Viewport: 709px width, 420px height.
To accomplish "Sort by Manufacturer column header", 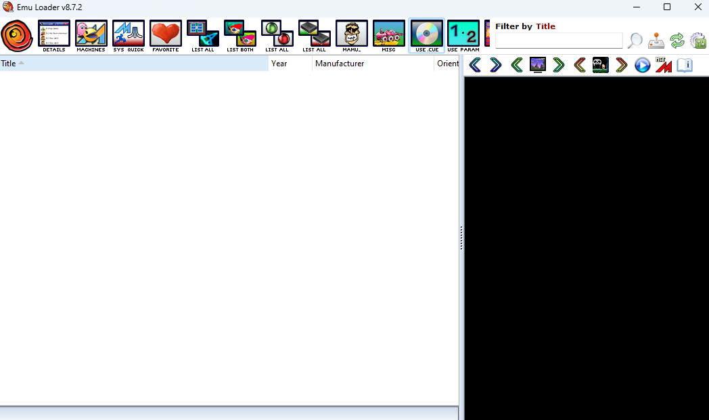I will pos(373,64).
